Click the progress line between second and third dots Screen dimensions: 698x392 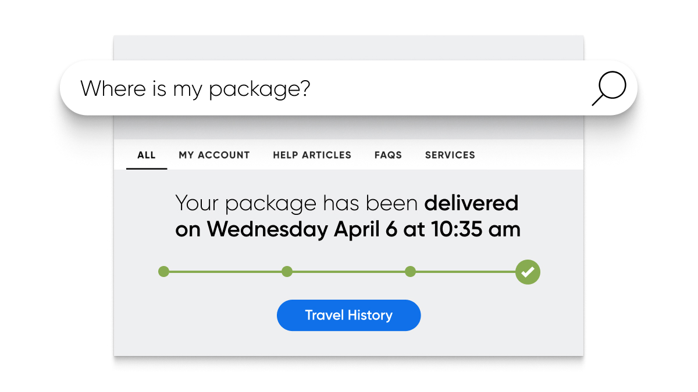click(x=348, y=271)
